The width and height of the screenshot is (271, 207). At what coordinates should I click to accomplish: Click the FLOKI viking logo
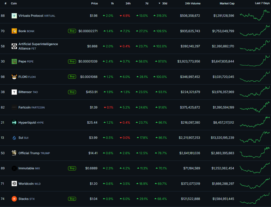pos(14,77)
